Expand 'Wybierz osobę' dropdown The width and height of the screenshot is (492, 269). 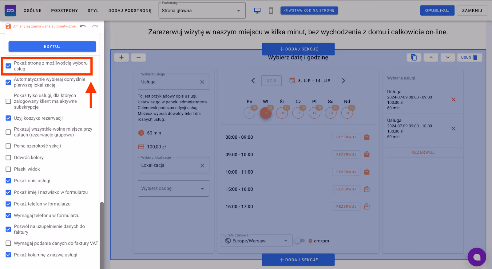(x=173, y=188)
